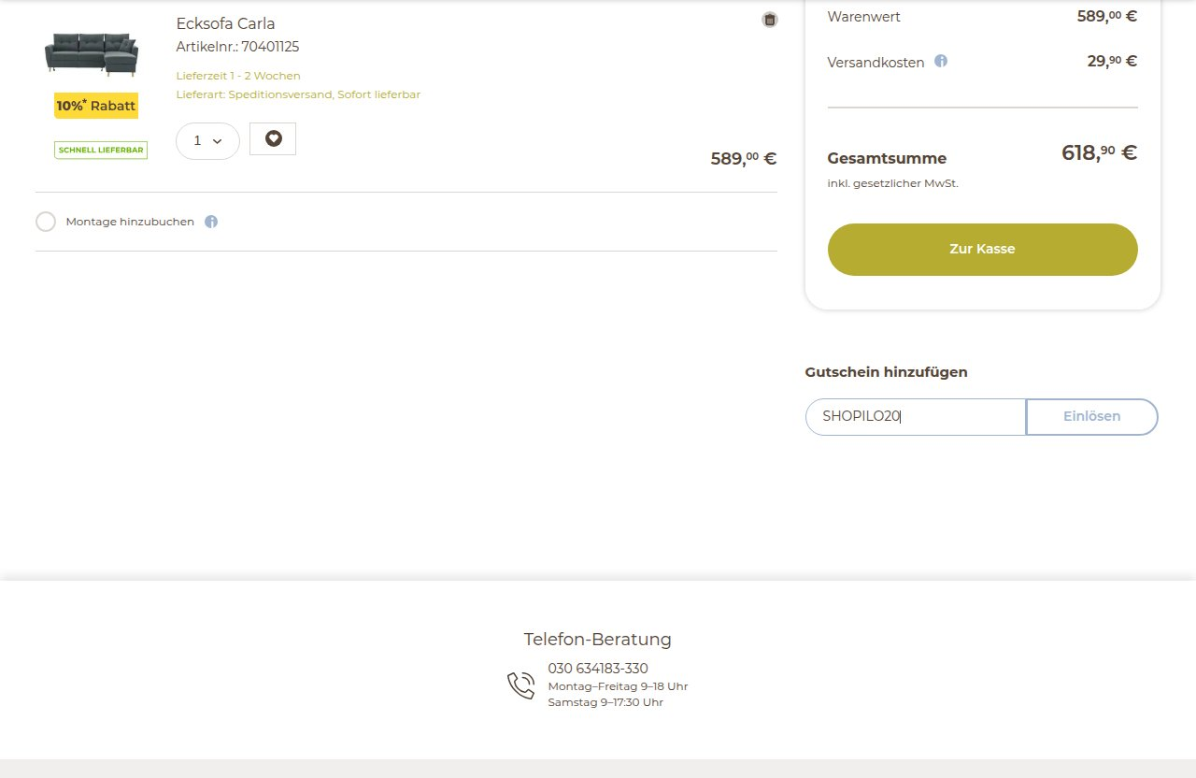This screenshot has width=1196, height=778.
Task: Remove Ecksofa Carla with trash icon
Action: pos(770,20)
